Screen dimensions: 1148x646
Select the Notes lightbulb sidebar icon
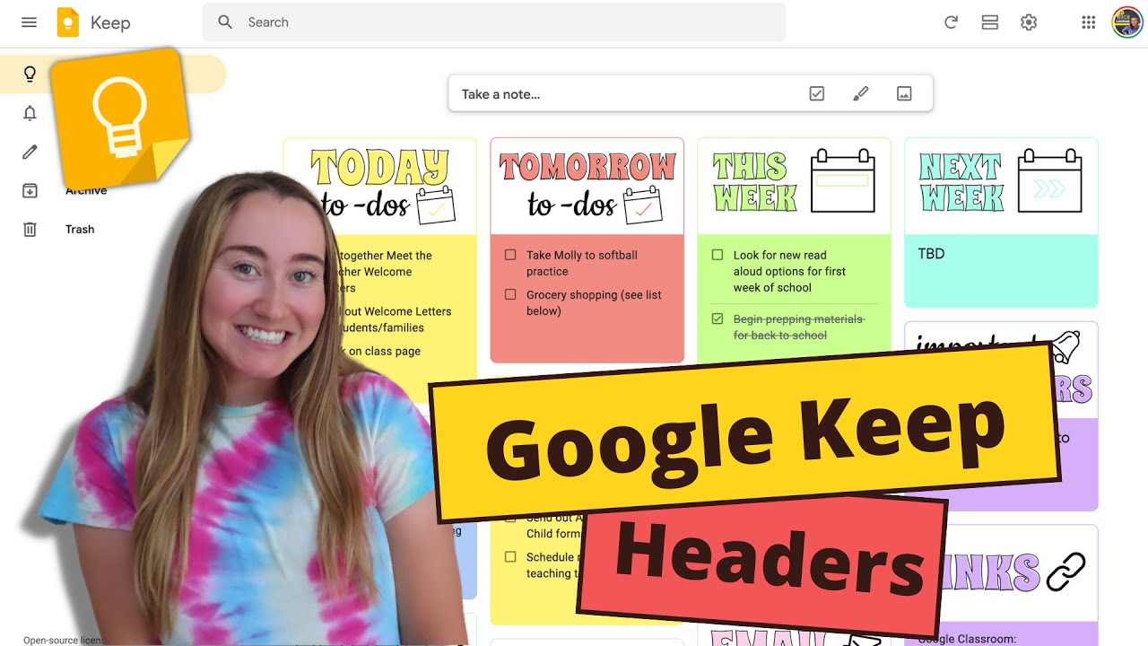pyautogui.click(x=30, y=74)
